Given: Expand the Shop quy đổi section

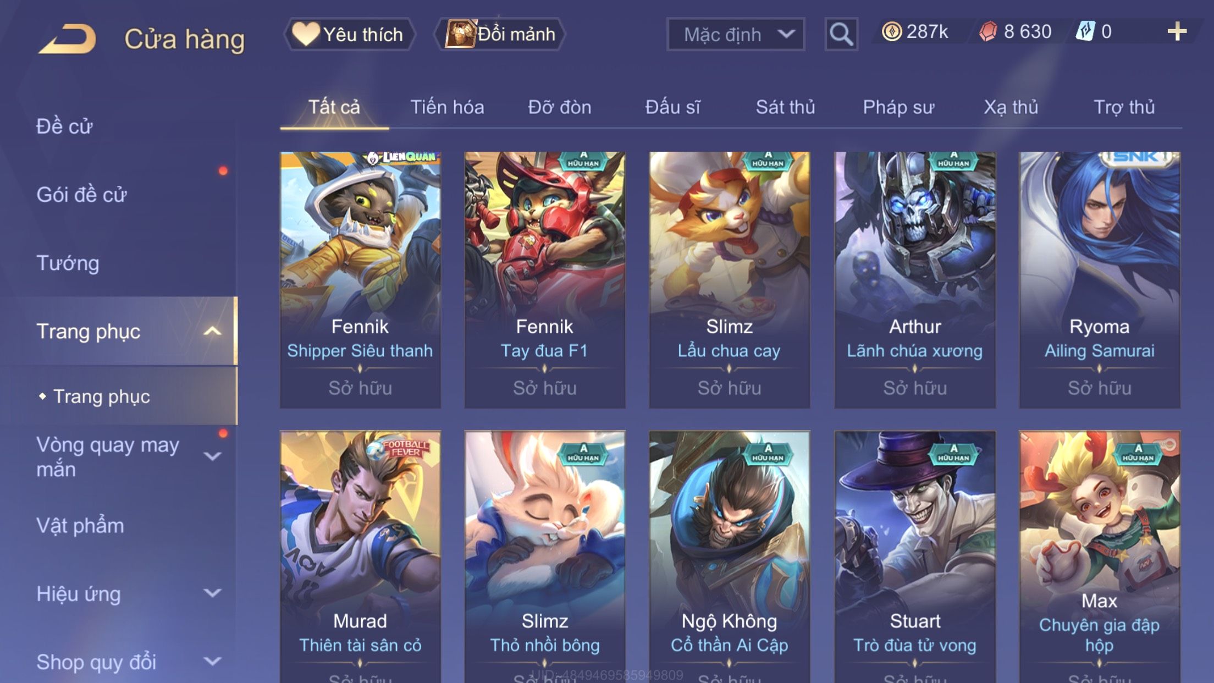Looking at the screenshot, I should point(212,661).
